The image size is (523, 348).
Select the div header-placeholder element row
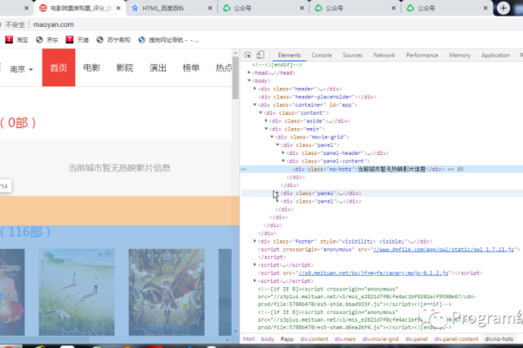317,97
